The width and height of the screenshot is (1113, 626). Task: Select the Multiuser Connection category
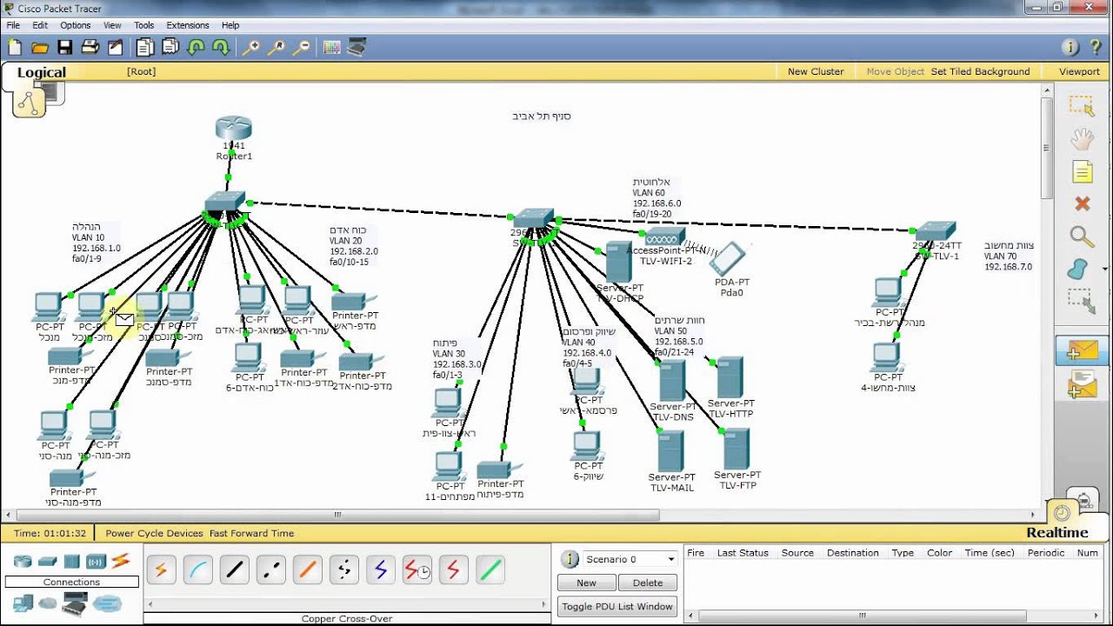108,603
